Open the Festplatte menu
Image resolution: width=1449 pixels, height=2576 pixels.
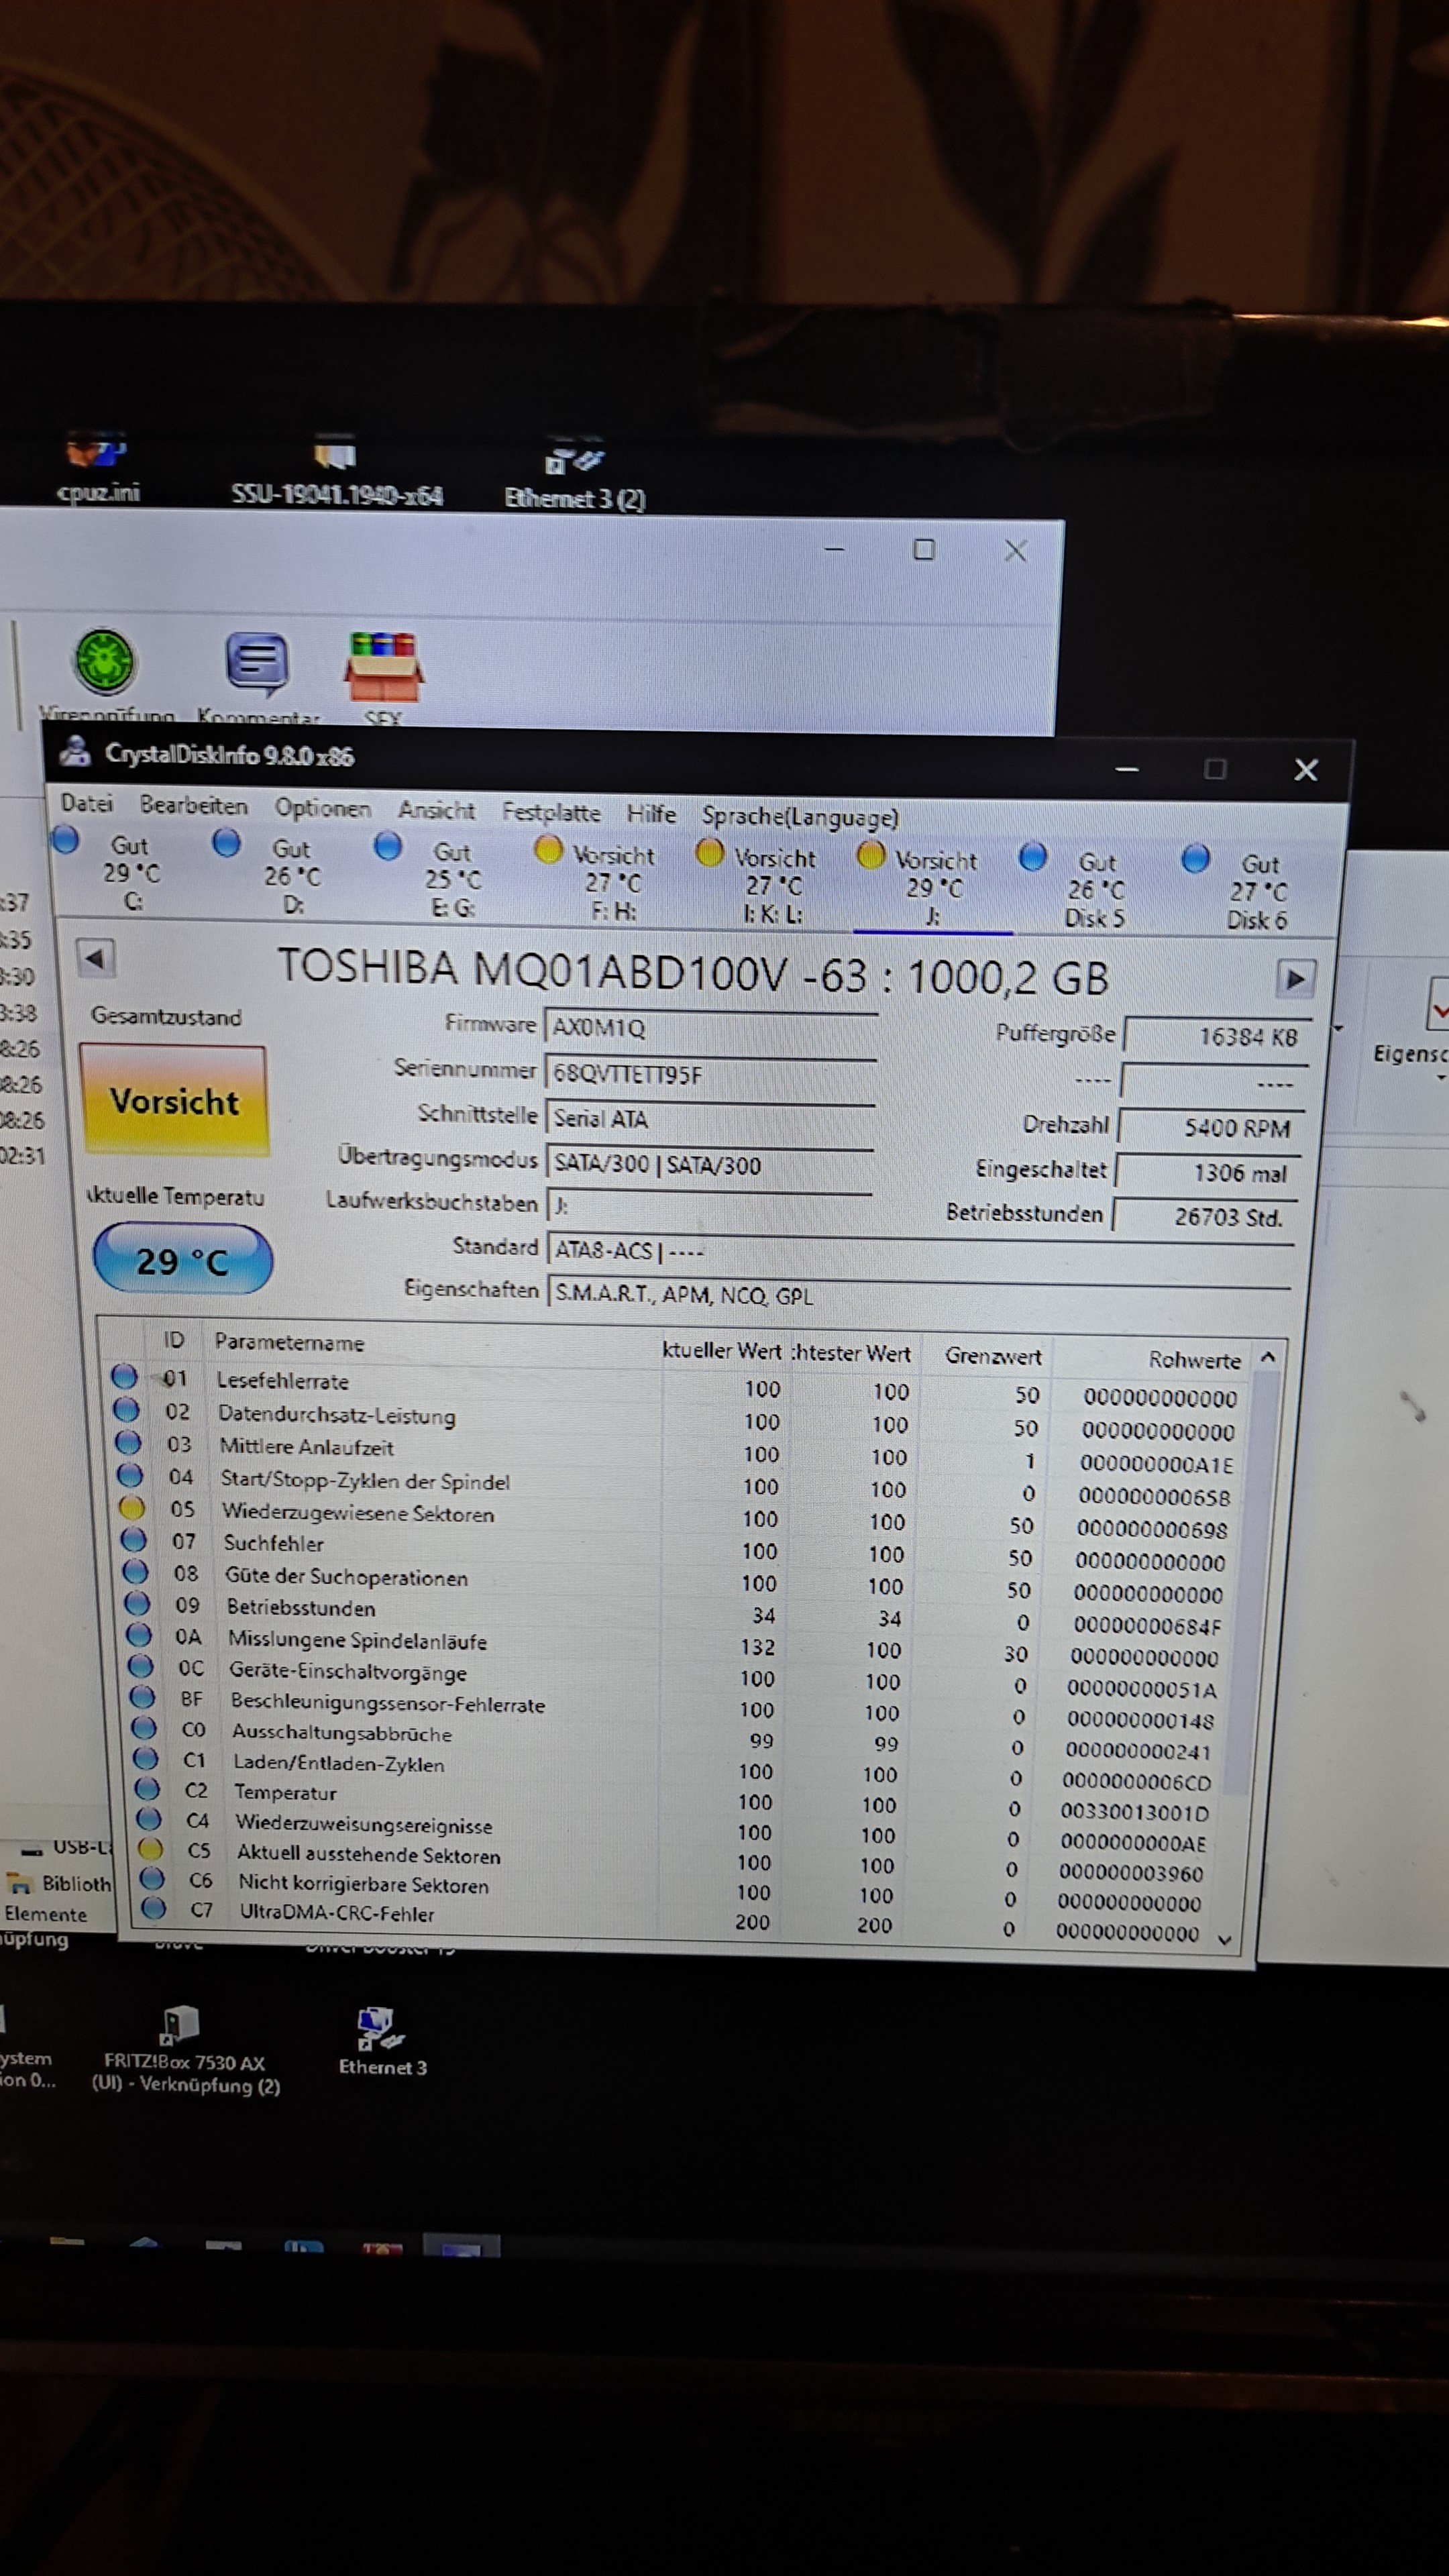[x=551, y=812]
